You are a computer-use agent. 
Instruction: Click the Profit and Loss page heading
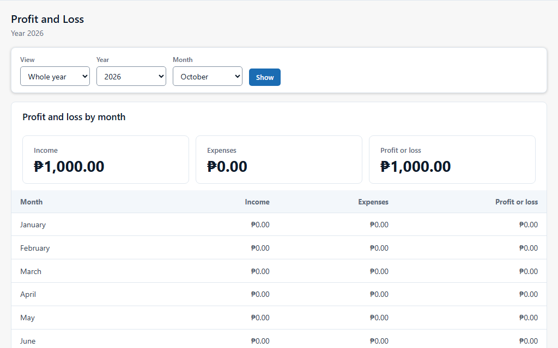click(47, 19)
